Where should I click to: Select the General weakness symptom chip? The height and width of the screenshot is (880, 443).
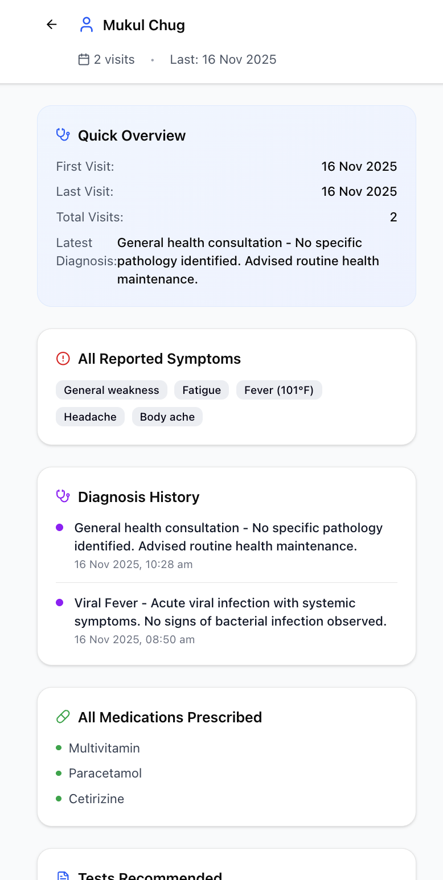pyautogui.click(x=111, y=390)
